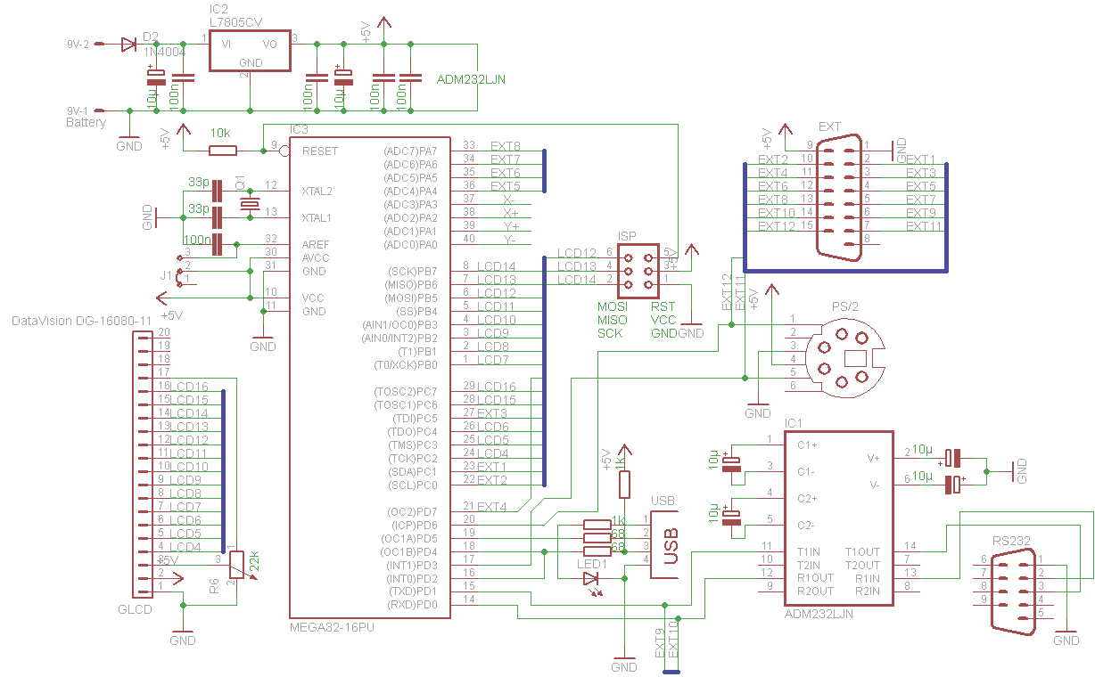Image resolution: width=1095 pixels, height=677 pixels.
Task: Click the 100n capacitor on AREF line
Action: click(216, 244)
